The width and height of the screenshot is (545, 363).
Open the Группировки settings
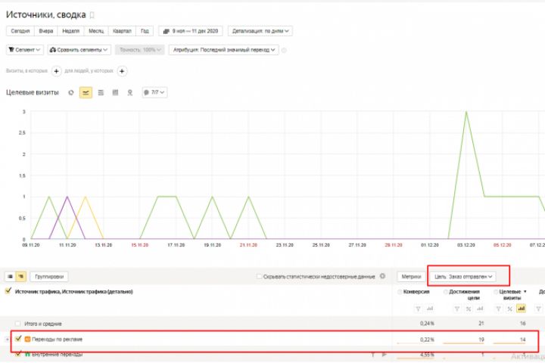49,277
